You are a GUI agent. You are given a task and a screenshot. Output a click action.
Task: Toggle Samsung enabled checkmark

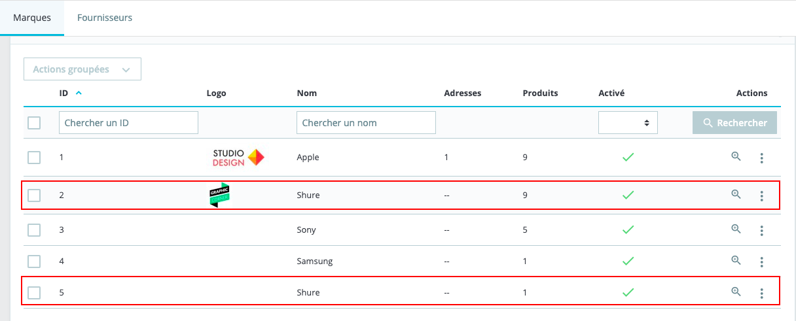coord(628,261)
